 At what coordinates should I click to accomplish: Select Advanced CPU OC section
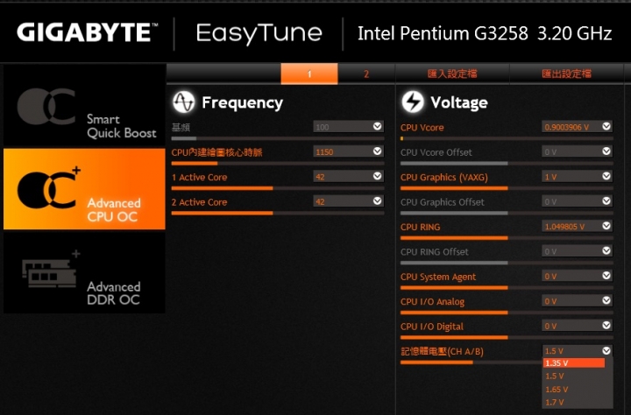pyautogui.click(x=84, y=189)
